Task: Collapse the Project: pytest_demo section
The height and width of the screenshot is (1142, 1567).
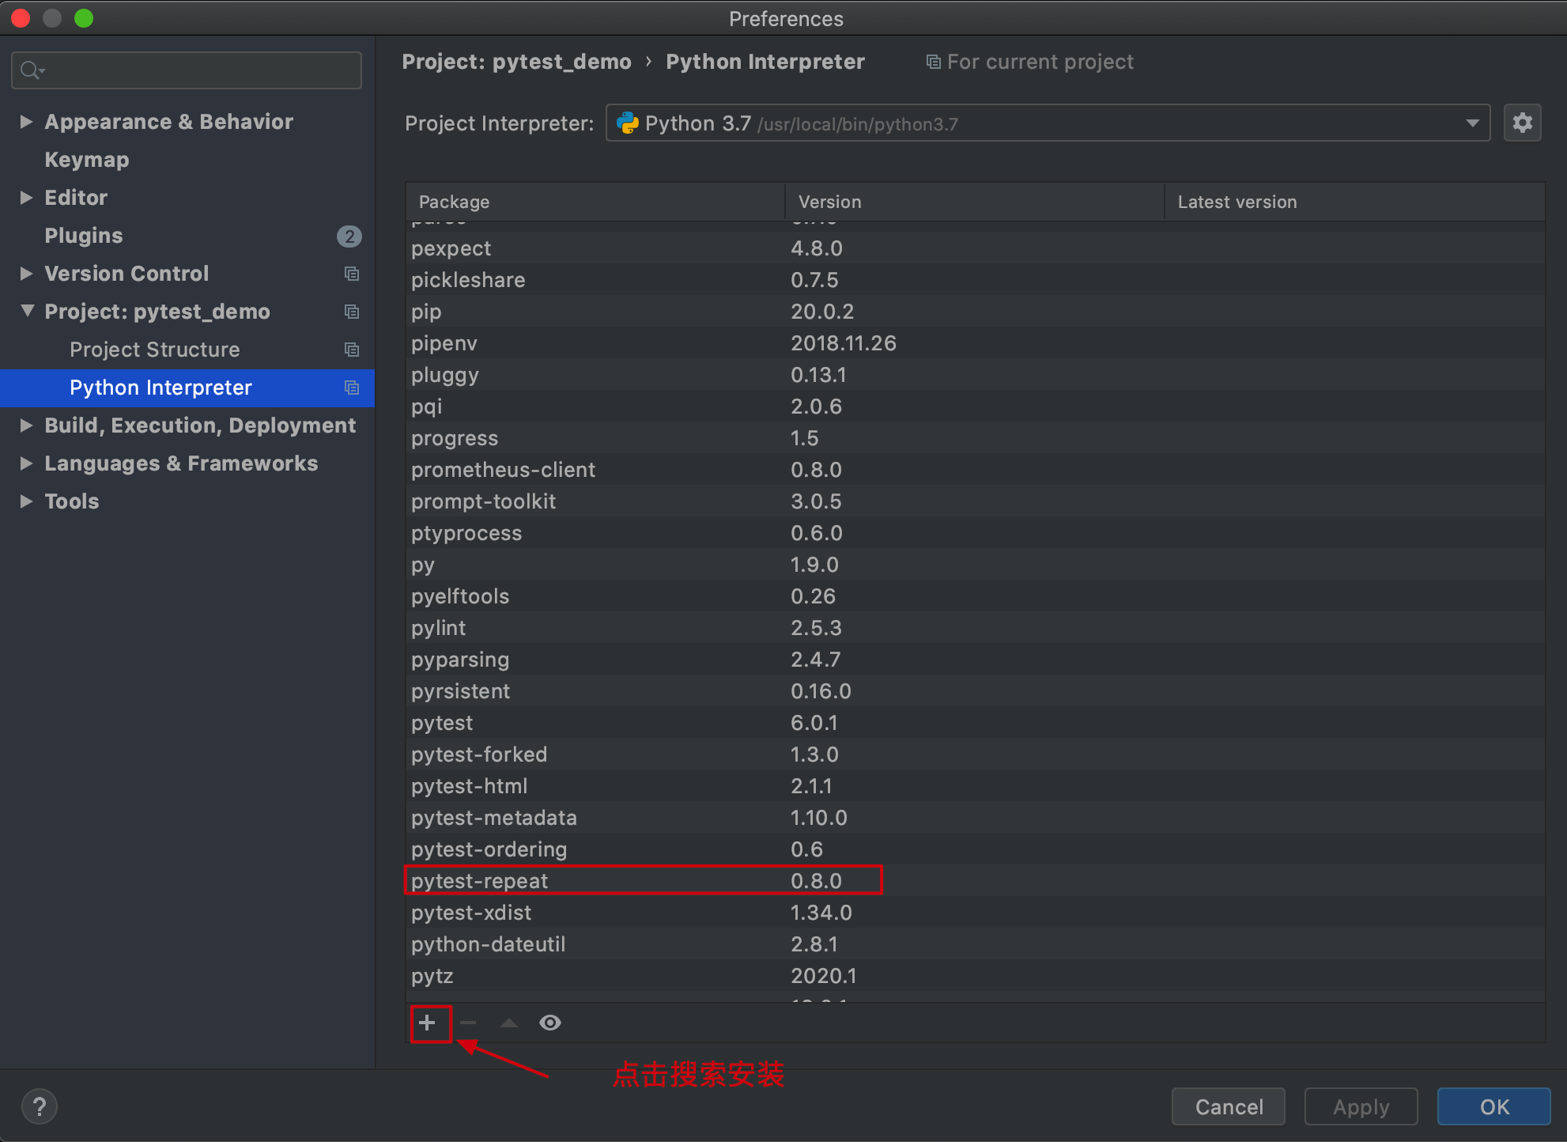Action: pos(26,312)
